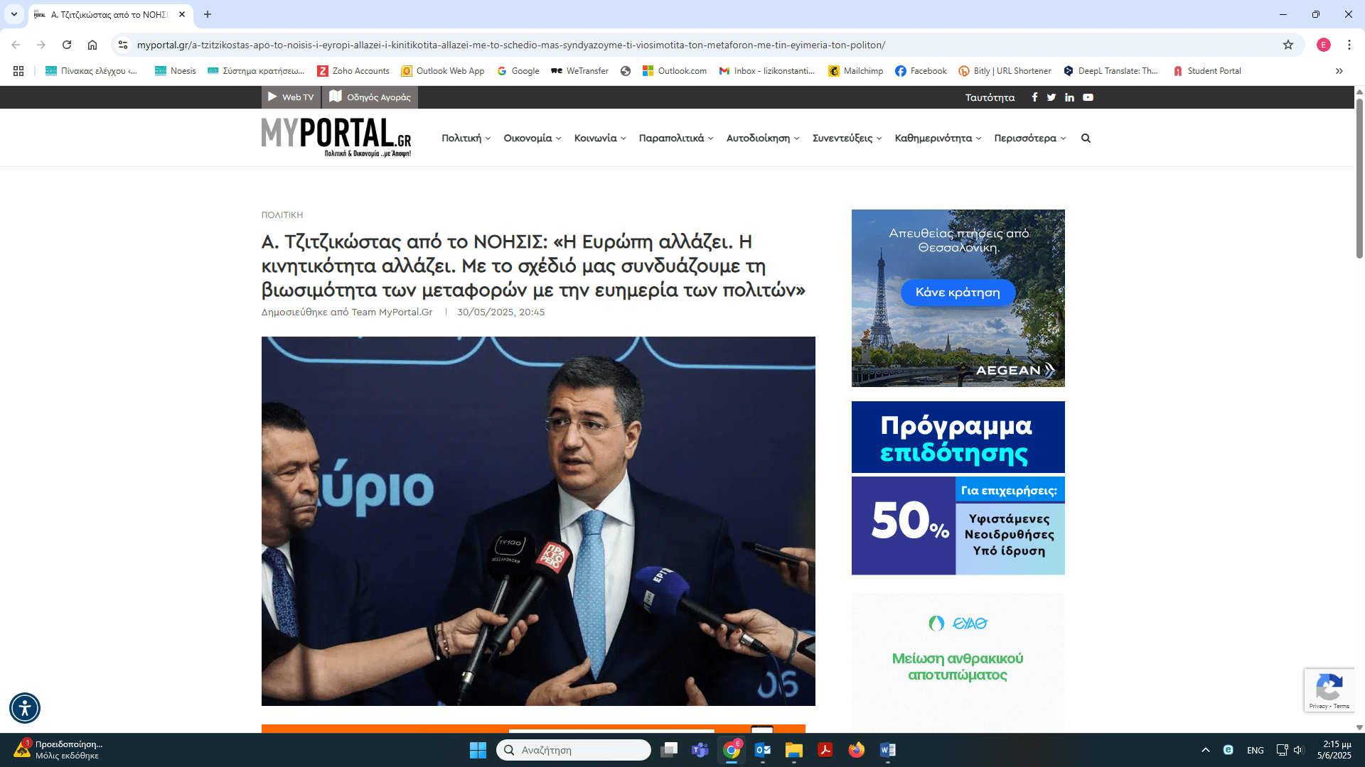Viewport: 1365px width, 767px height.
Task: Click the YouTube icon in header
Action: point(1088,97)
